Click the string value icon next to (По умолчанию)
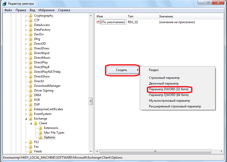The width and height of the screenshot is (227, 162). 98,22
